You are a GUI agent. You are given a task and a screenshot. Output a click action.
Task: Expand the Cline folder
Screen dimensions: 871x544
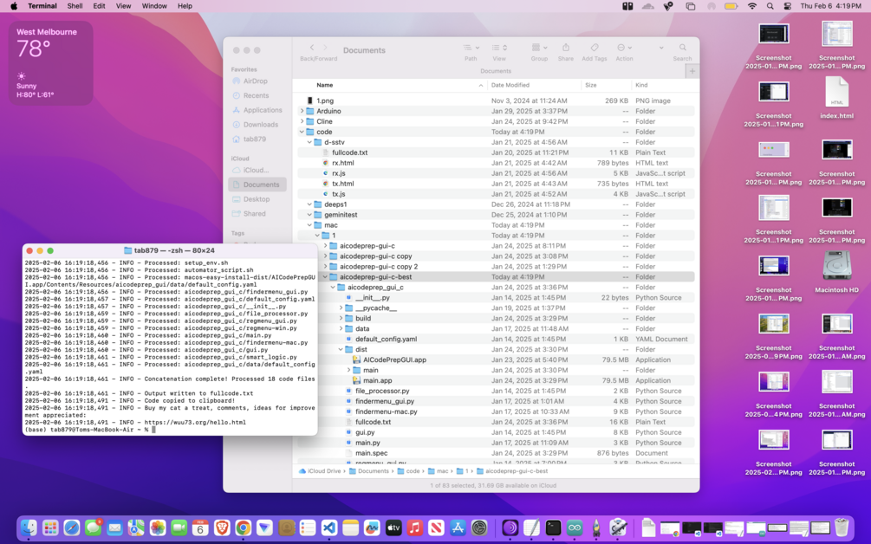302,121
